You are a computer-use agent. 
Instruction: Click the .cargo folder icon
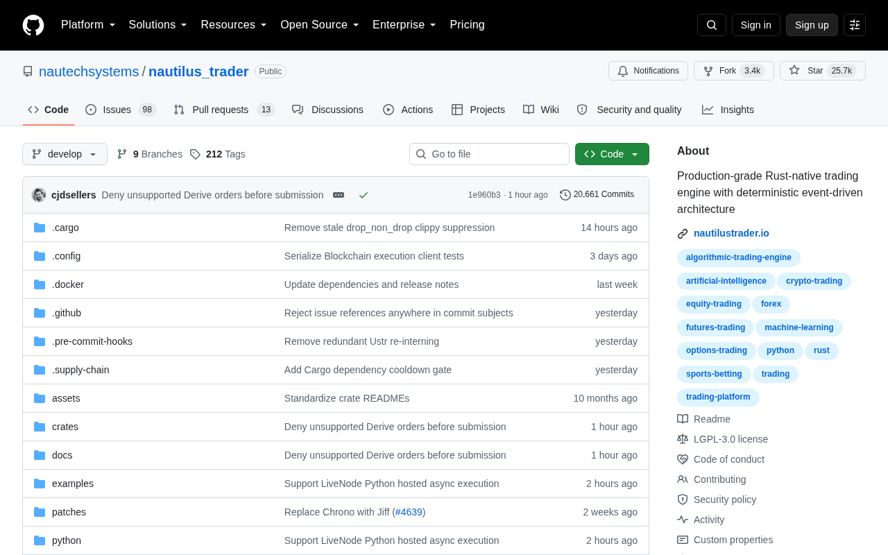(x=40, y=228)
